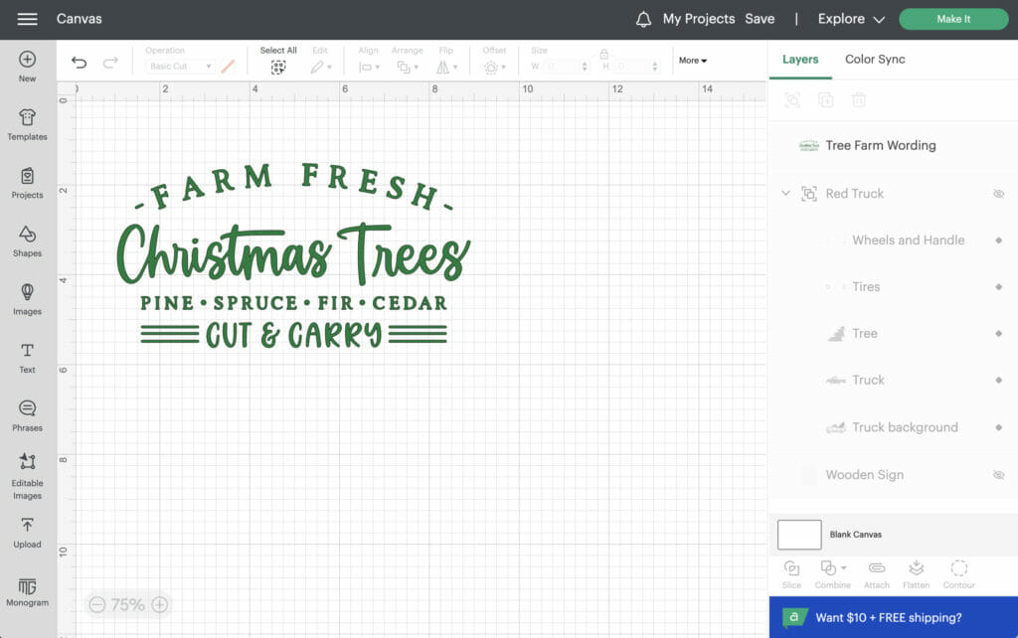Select the Contour icon

(958, 572)
